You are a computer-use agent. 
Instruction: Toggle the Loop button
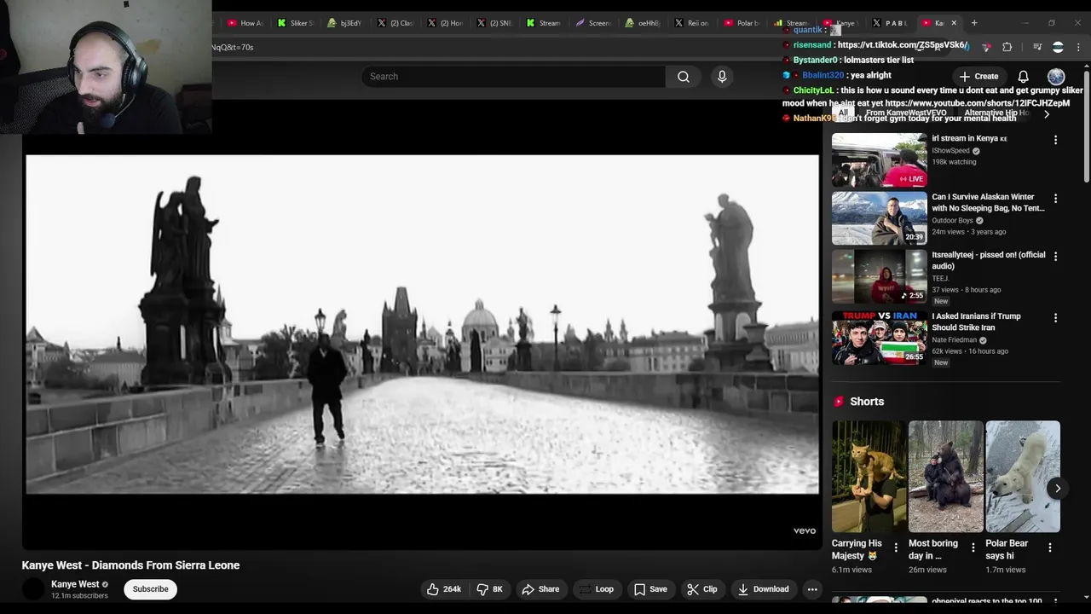[596, 589]
